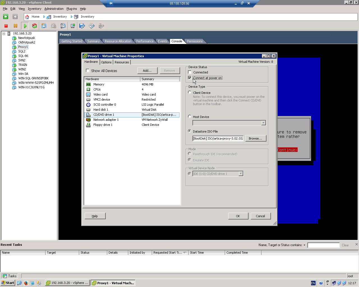Click the Start button
359x287 pixels.
8,283
